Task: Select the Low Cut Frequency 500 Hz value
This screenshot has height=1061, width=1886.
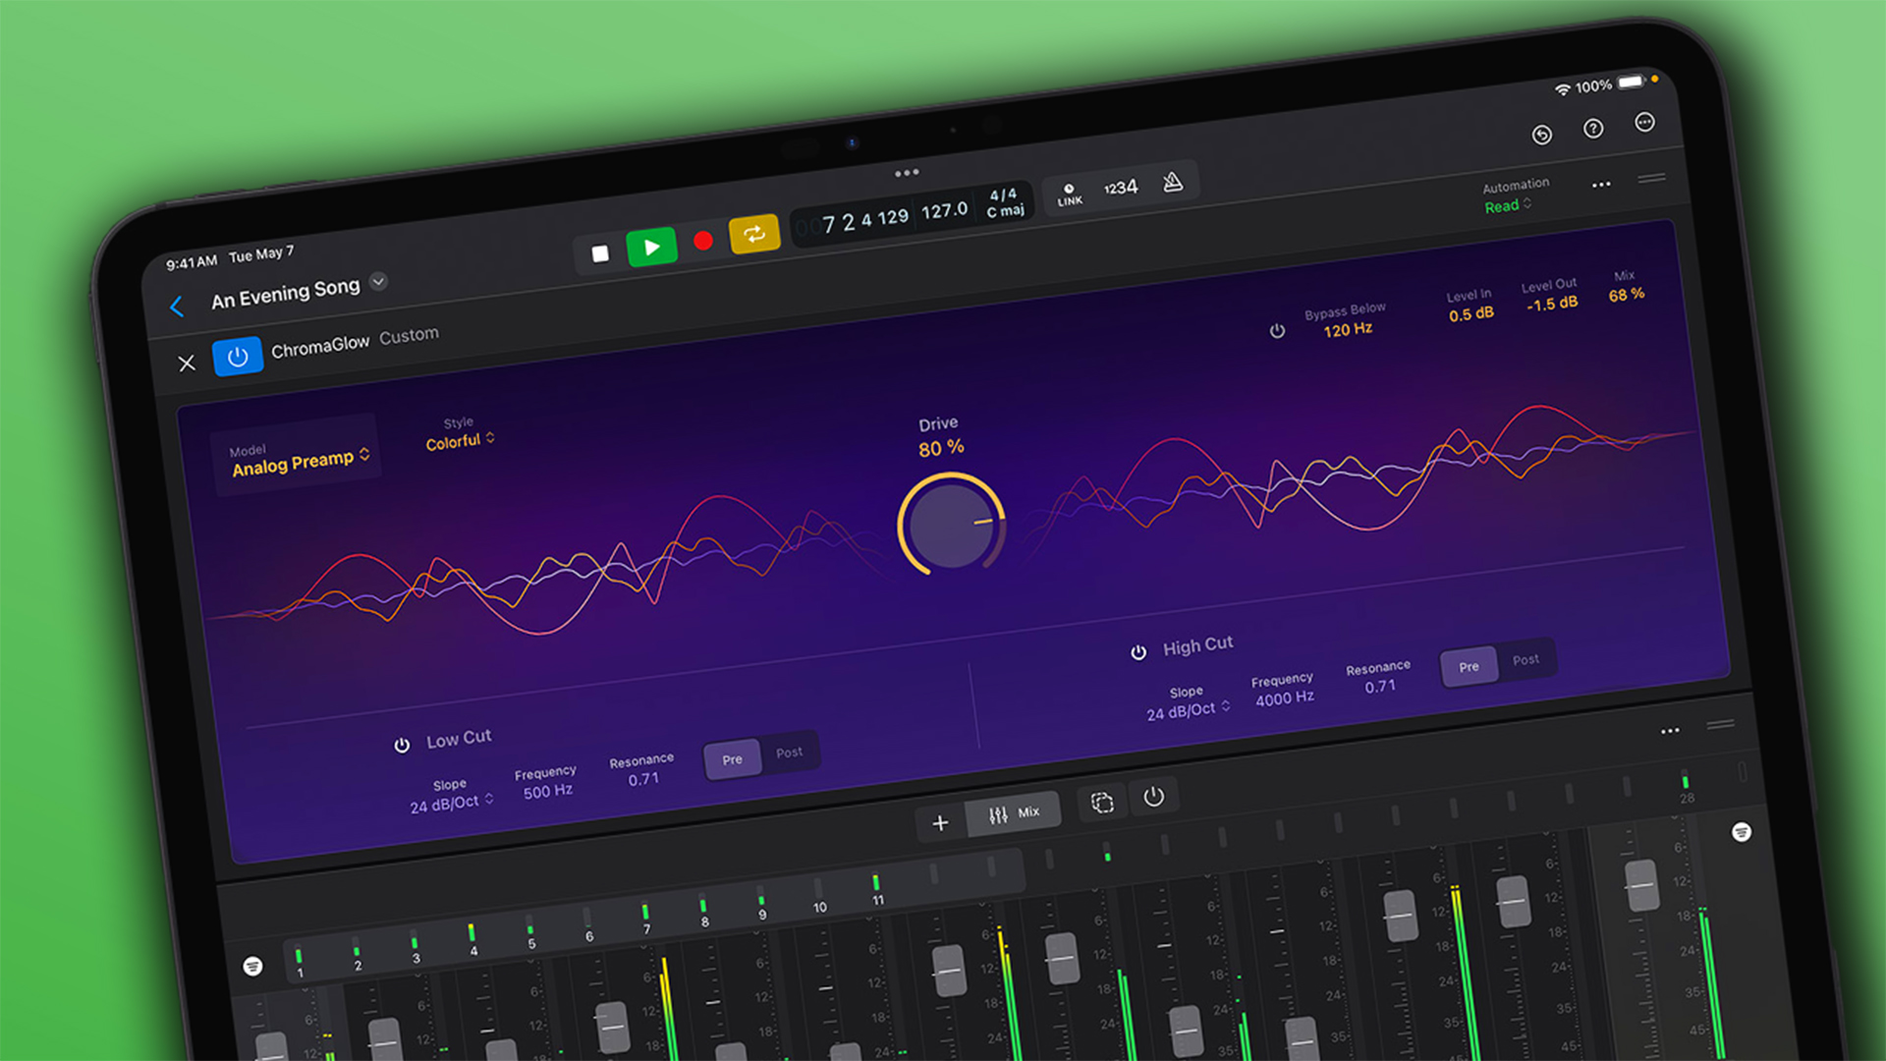Action: point(547,792)
